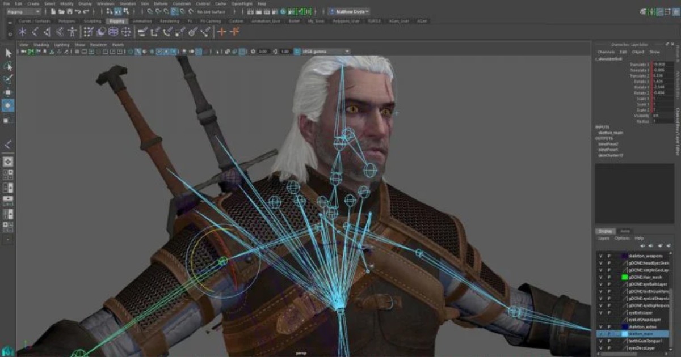Screen dimensions: 681x357
Task: Toggle playback P box of the skeleton_extras layer
Action: tap(609, 327)
